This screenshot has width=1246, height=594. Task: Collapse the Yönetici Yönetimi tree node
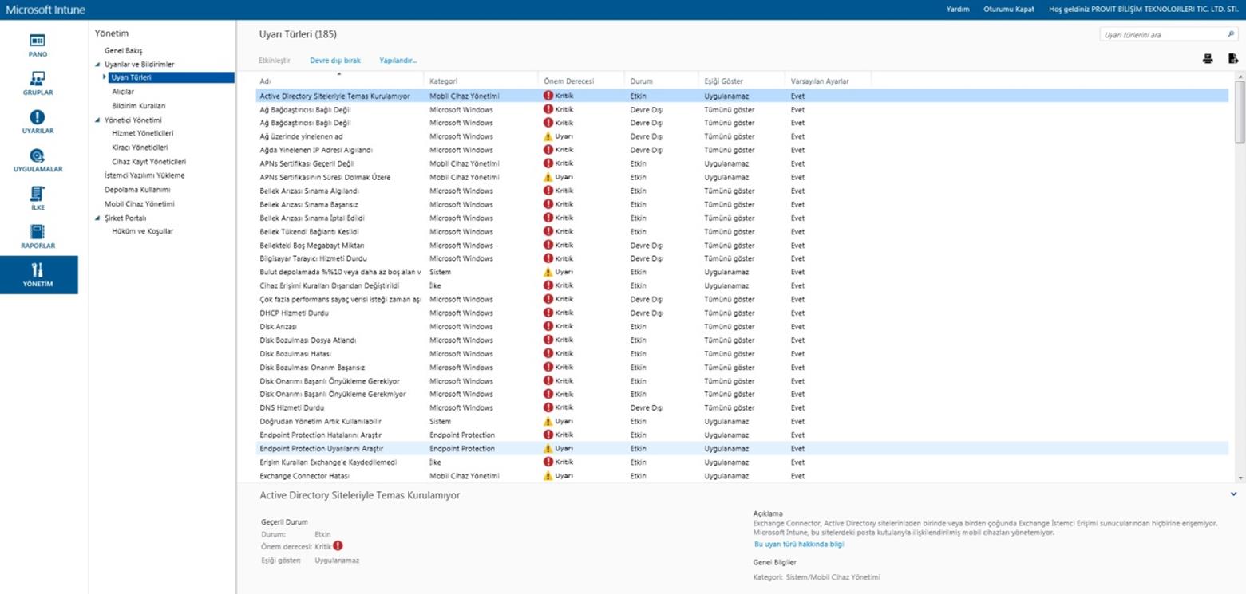point(97,120)
